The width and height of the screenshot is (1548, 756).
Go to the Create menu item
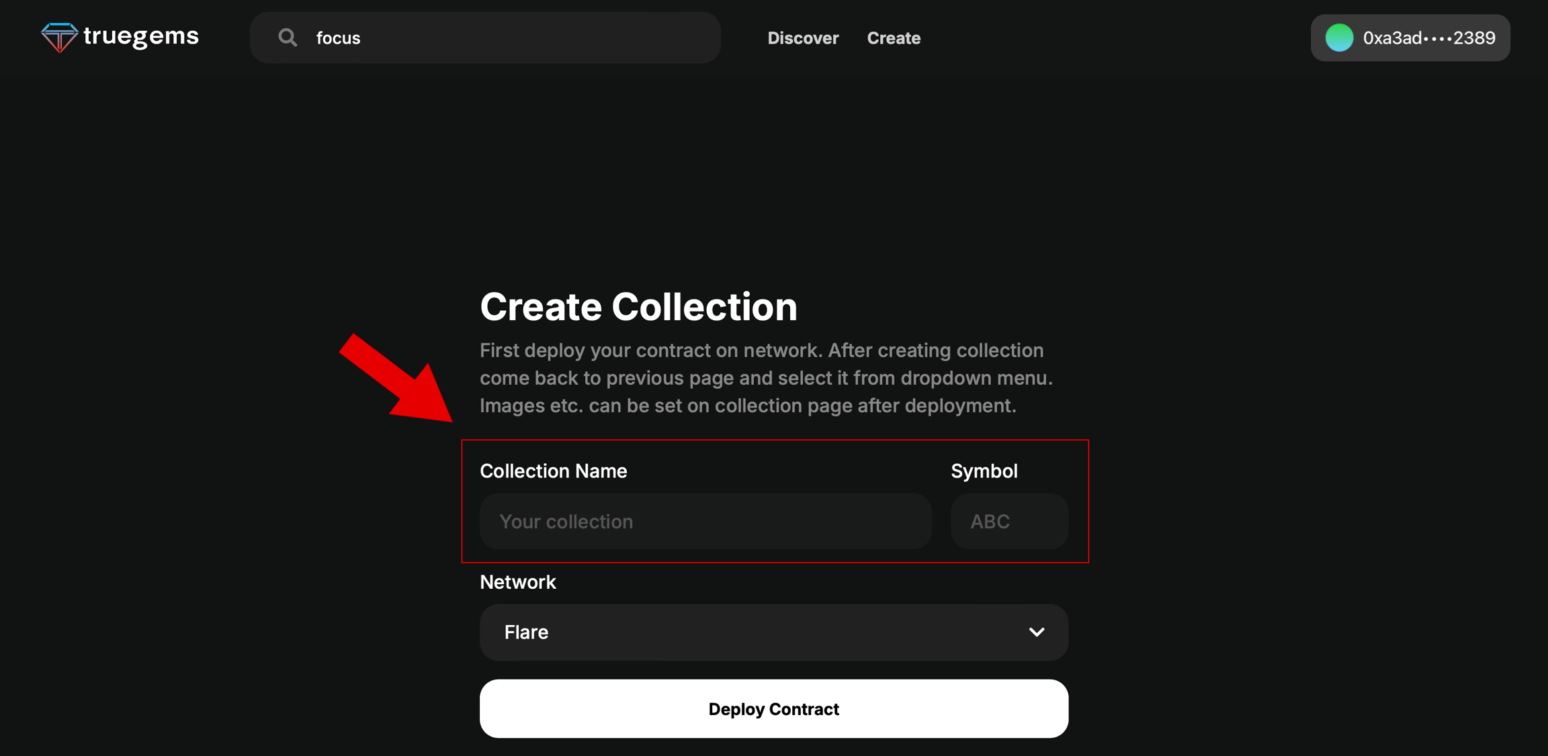tap(894, 38)
